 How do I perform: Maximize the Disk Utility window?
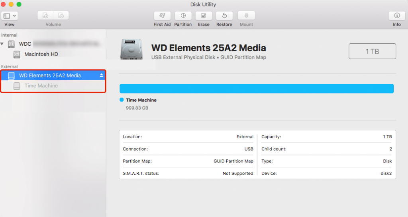click(19, 4)
